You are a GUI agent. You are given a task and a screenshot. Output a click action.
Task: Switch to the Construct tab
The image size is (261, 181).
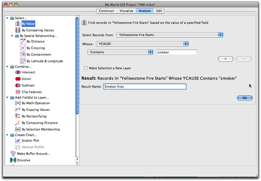[x=106, y=11]
